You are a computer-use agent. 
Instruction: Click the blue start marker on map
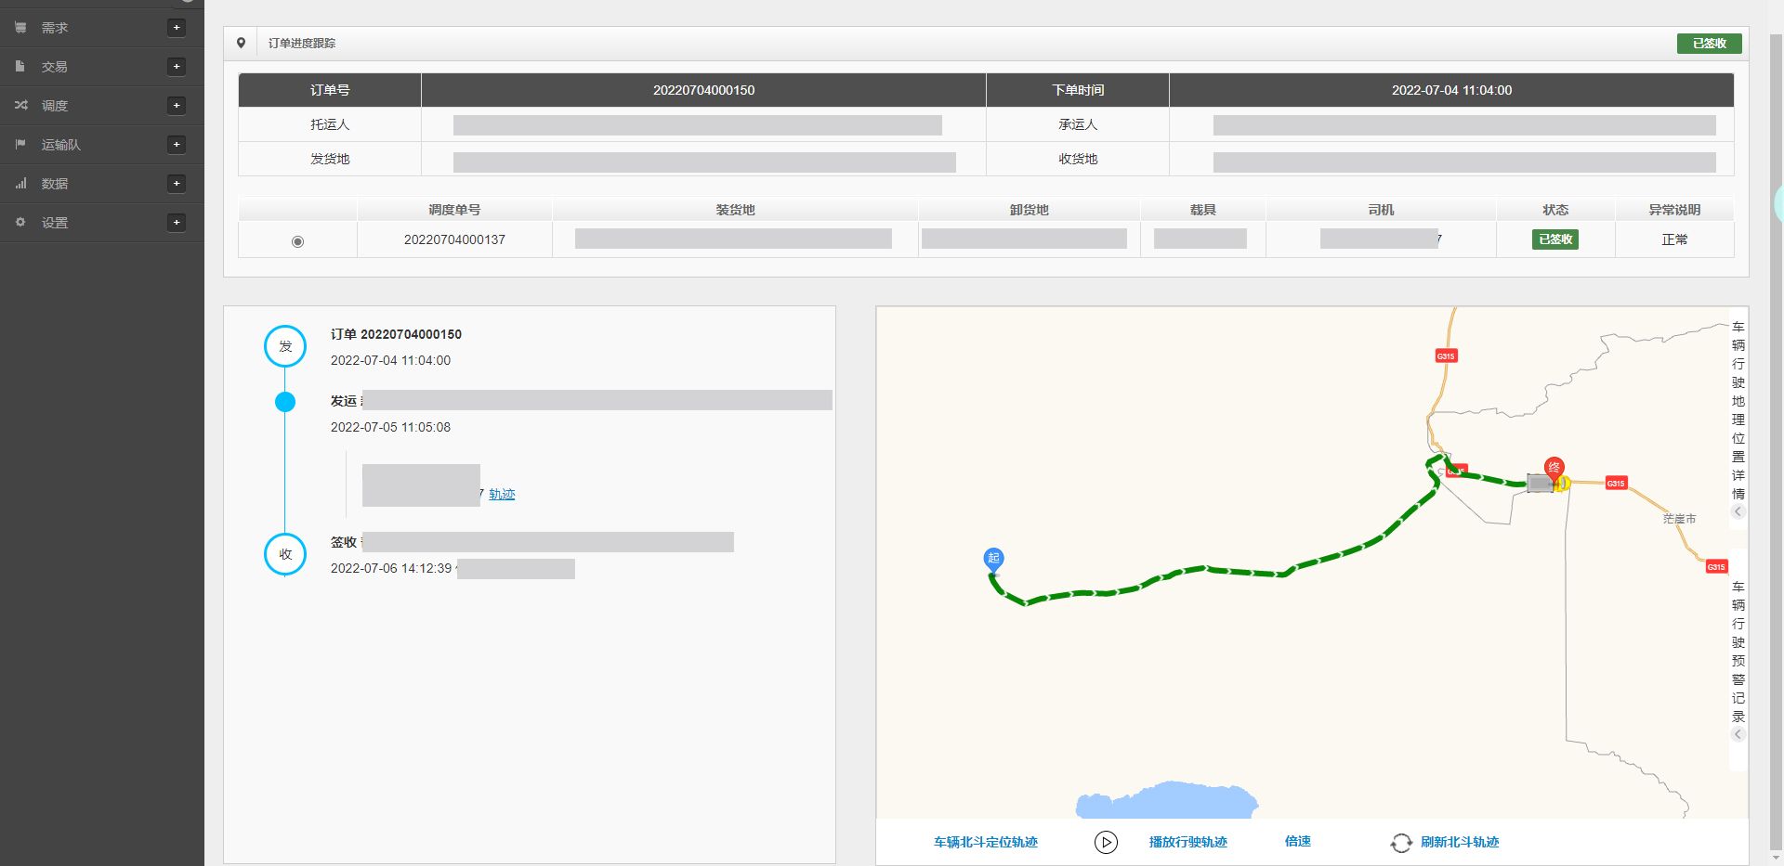(x=993, y=558)
